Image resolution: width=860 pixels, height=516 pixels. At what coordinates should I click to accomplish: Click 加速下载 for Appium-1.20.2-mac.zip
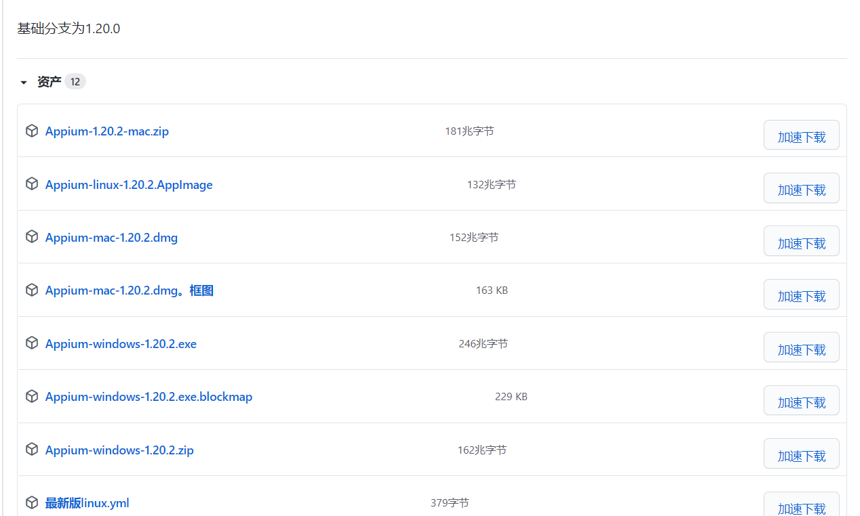[801, 135]
